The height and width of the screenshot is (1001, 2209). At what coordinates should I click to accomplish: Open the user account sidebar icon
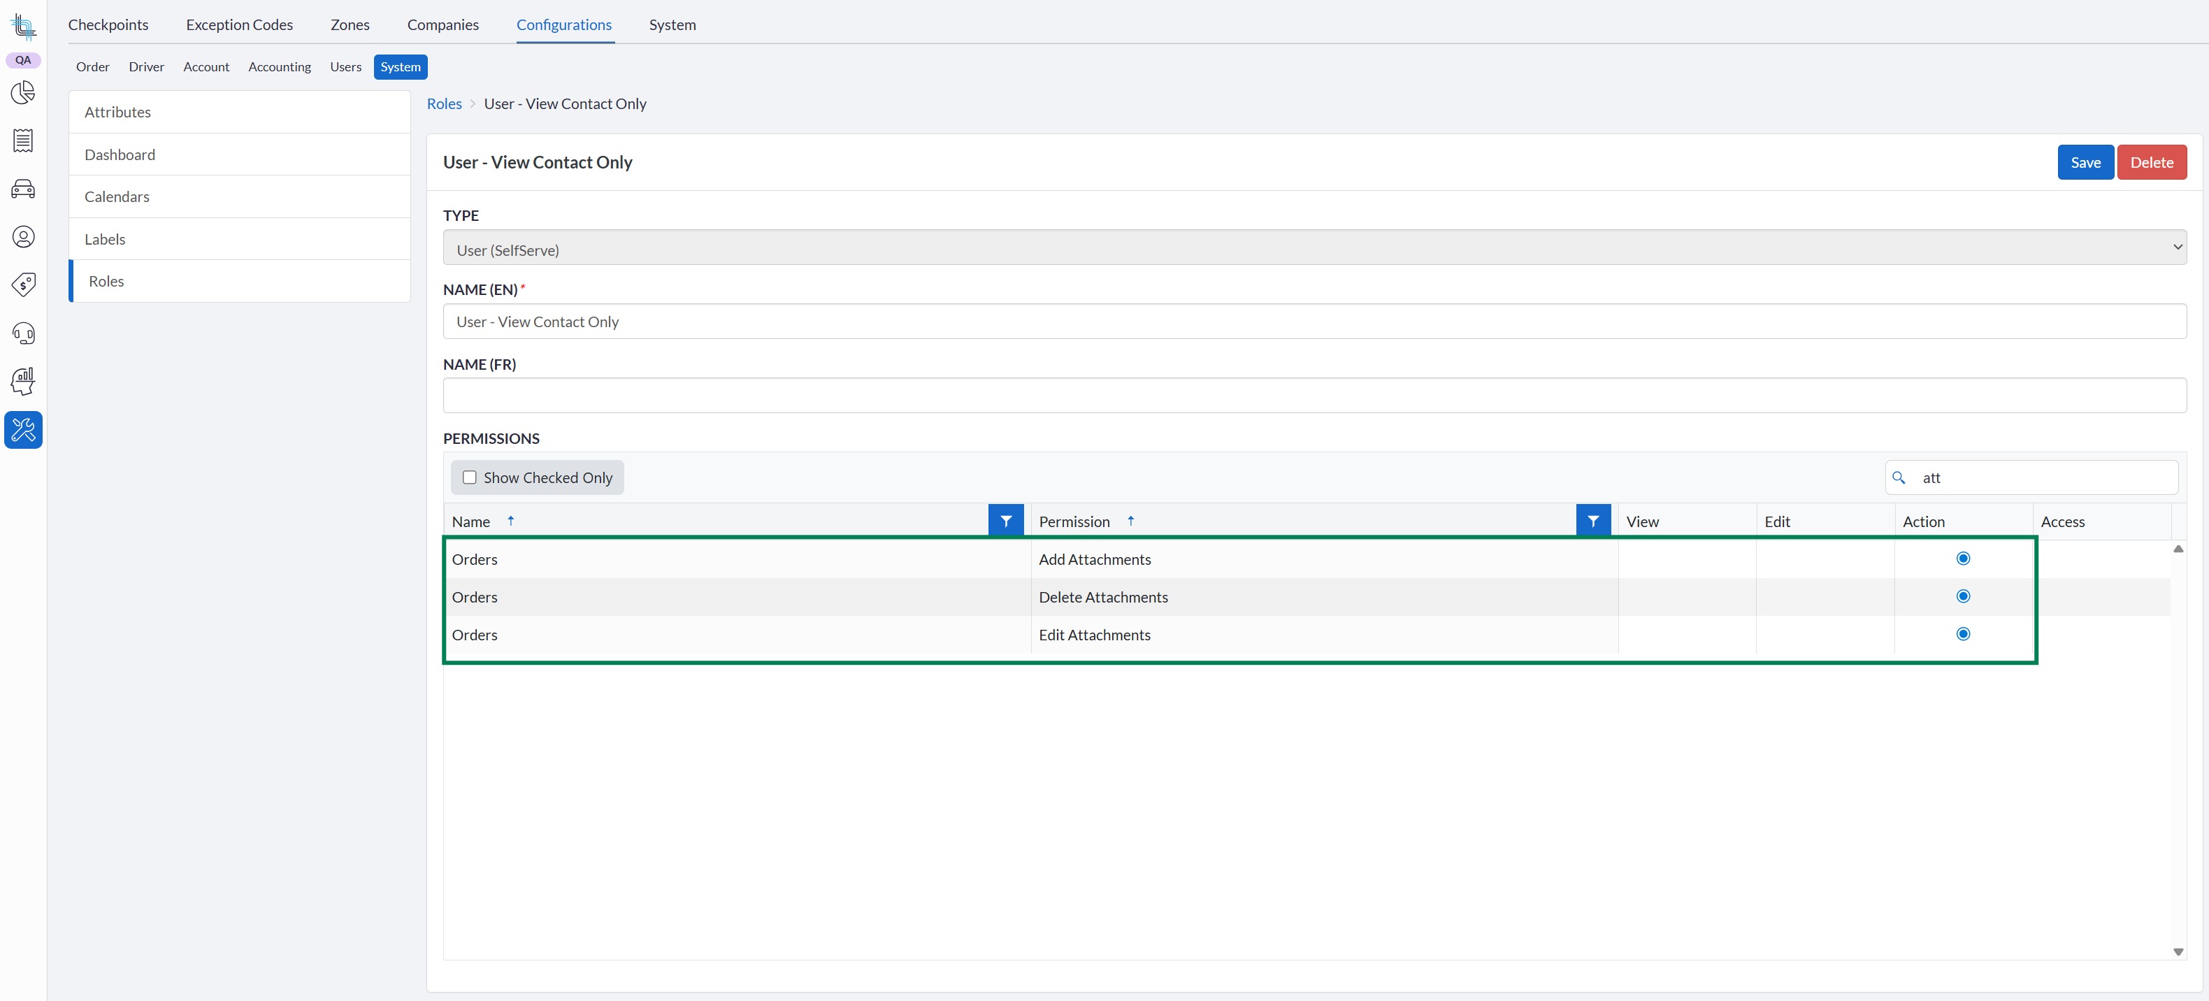[23, 237]
